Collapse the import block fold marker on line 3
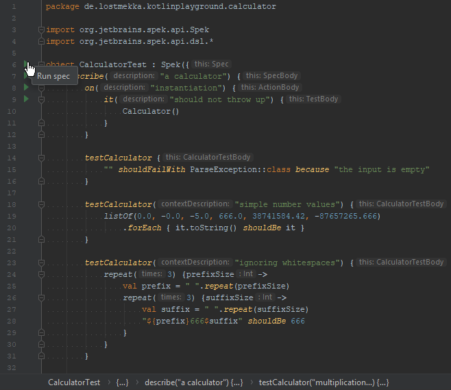Screen dimensions: 451x390 pyautogui.click(x=41, y=29)
